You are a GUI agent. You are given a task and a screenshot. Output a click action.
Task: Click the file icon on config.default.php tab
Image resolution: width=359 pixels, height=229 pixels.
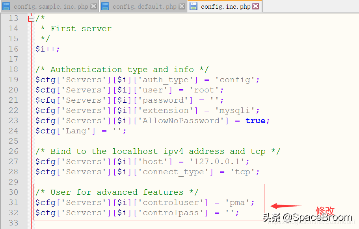(105, 6)
